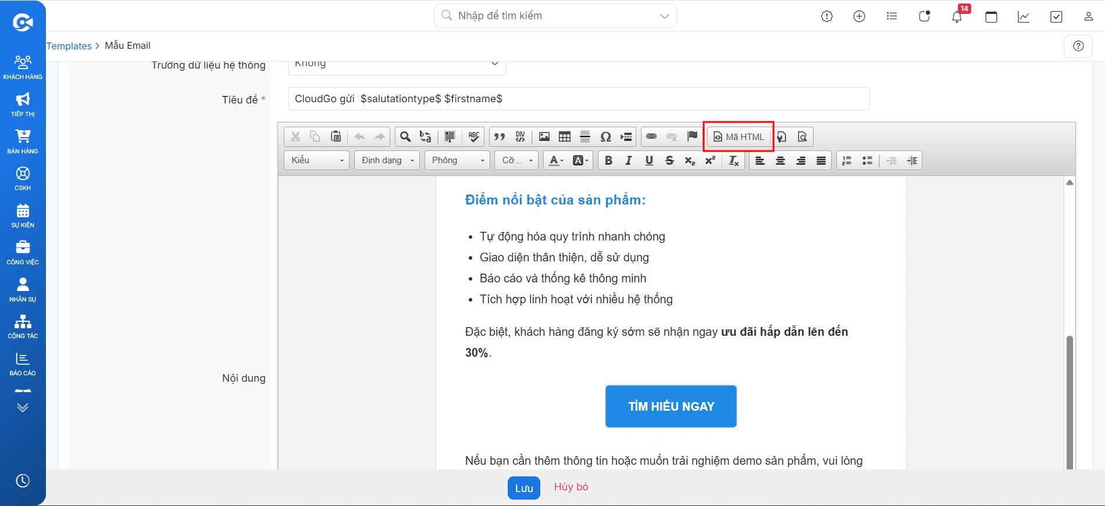The width and height of the screenshot is (1105, 506).
Task: Click the templates icon after Mã HTML
Action: pyautogui.click(x=782, y=137)
